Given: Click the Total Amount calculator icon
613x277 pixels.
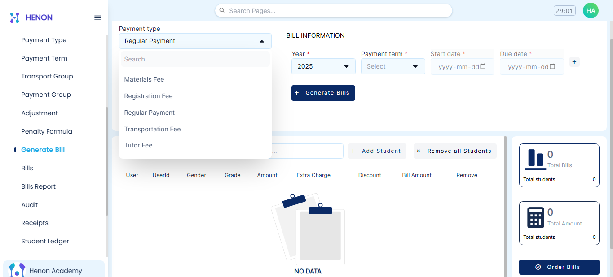Looking at the screenshot, I should pos(535,218).
